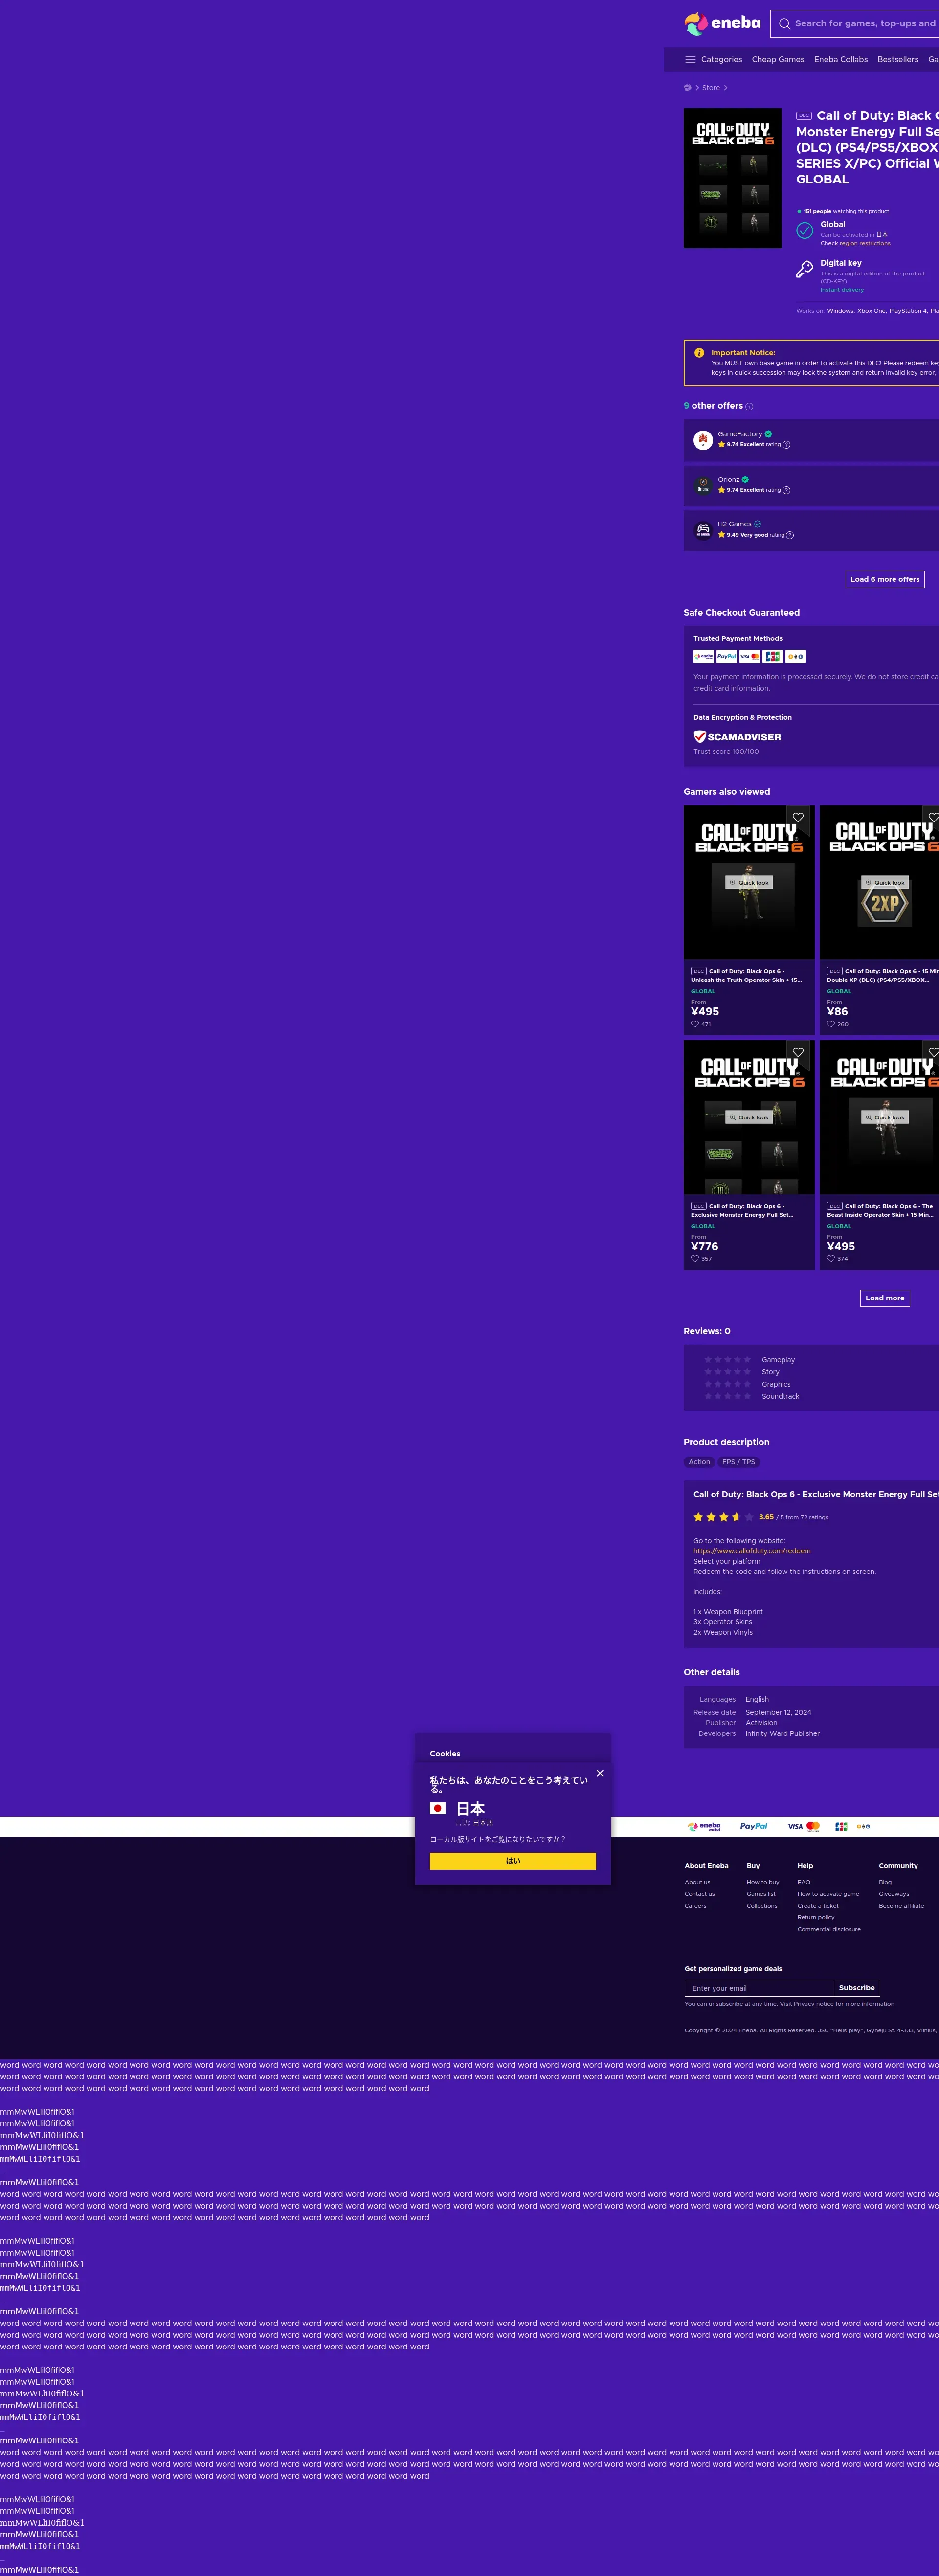This screenshot has height=2576, width=939.
Task: Click the other offers info icon
Action: pos(749,407)
